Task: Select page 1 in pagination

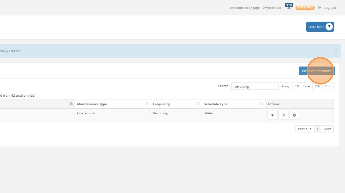Action: click(317, 129)
